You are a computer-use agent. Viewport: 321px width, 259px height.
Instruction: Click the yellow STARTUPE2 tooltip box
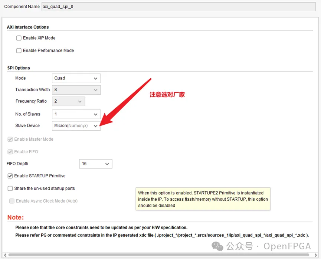click(x=203, y=199)
